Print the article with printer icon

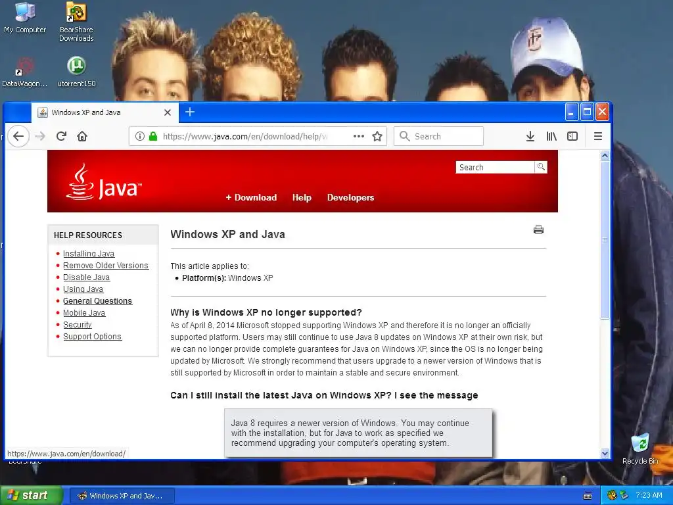pos(538,229)
